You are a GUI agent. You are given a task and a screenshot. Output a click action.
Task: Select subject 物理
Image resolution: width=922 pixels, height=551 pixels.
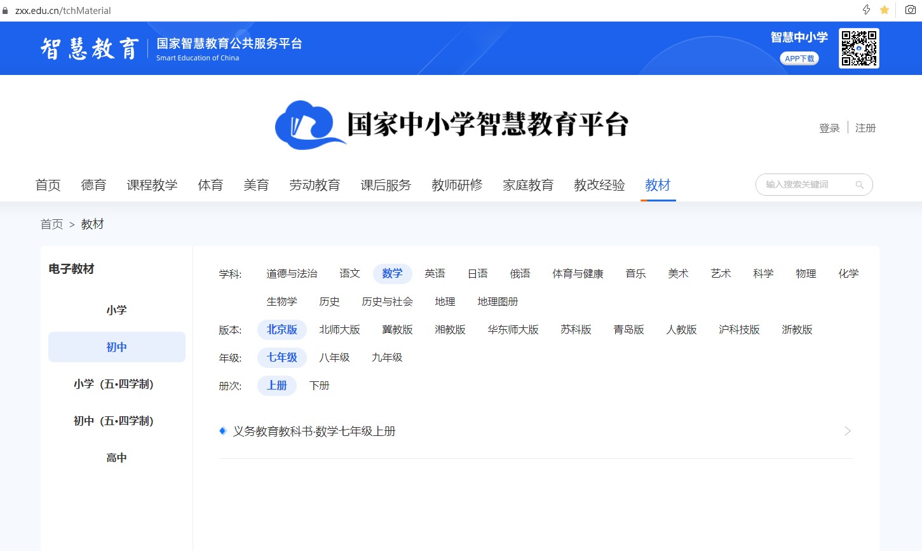(x=806, y=273)
